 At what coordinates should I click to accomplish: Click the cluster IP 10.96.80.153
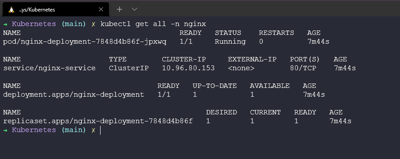[x=188, y=68]
